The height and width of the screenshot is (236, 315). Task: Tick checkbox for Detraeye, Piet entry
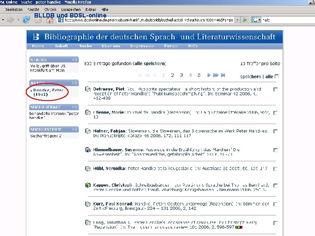(x=276, y=89)
